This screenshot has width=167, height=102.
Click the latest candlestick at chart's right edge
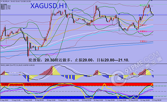153,15
